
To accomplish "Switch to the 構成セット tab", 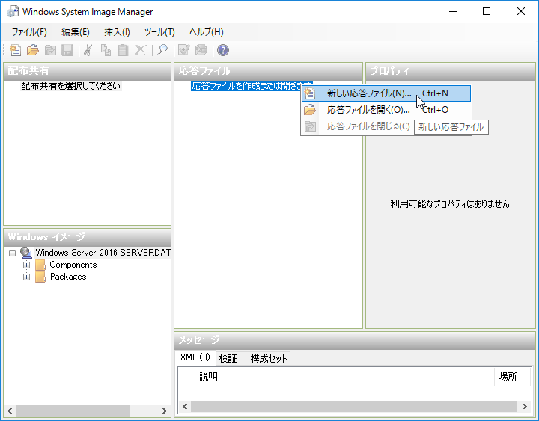I will coord(269,359).
